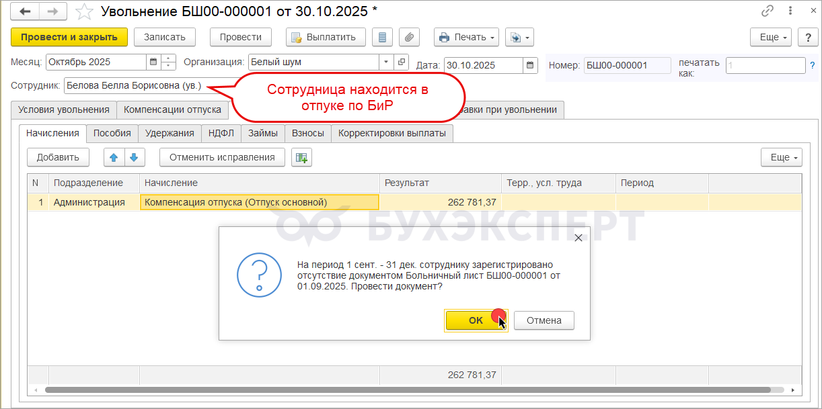Screen dimensions: 822x409
Task: Close the confirmation dialog with X
Action: pyautogui.click(x=578, y=237)
